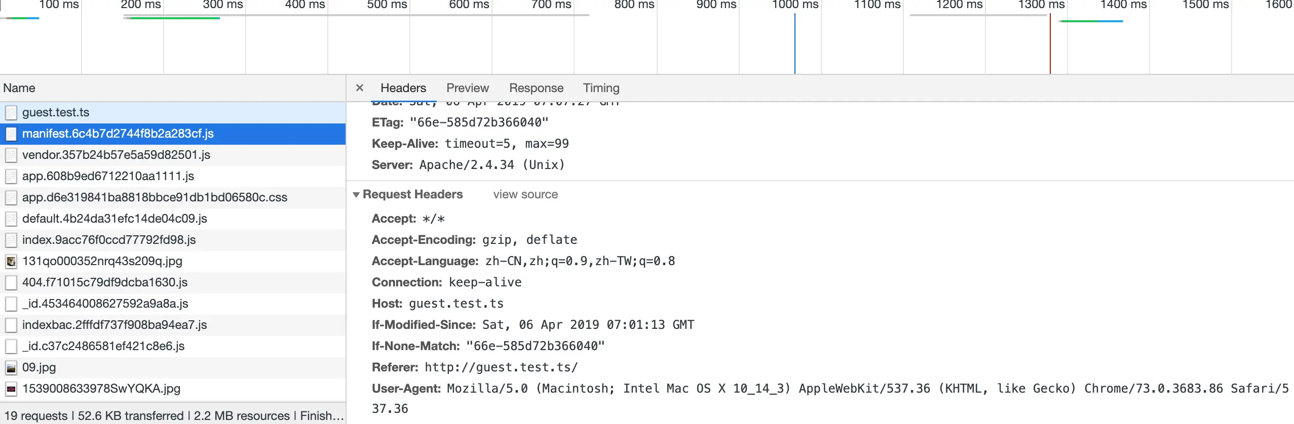Click the blue vertical timeline marker
This screenshot has width=1294, height=424.
795,44
